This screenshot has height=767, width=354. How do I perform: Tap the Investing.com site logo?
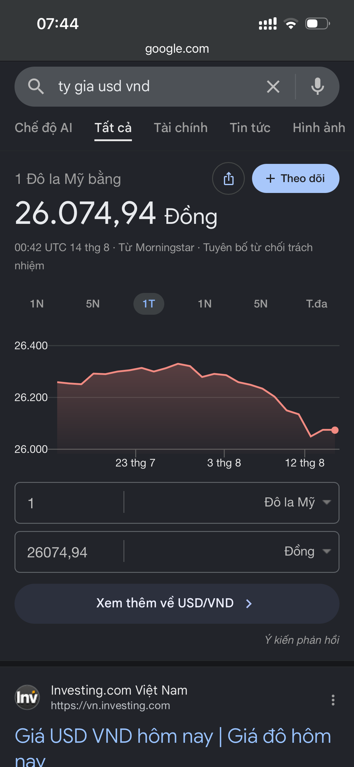click(x=27, y=697)
